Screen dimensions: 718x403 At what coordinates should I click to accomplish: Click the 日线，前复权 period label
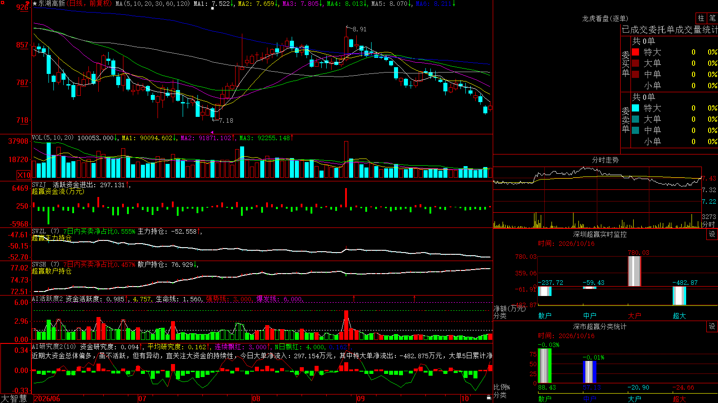[89, 4]
